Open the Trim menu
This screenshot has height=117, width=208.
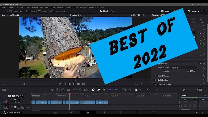[x=27, y=8]
